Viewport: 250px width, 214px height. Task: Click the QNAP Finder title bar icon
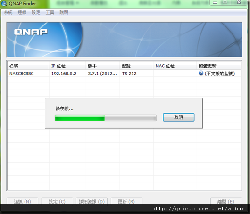[4, 3]
